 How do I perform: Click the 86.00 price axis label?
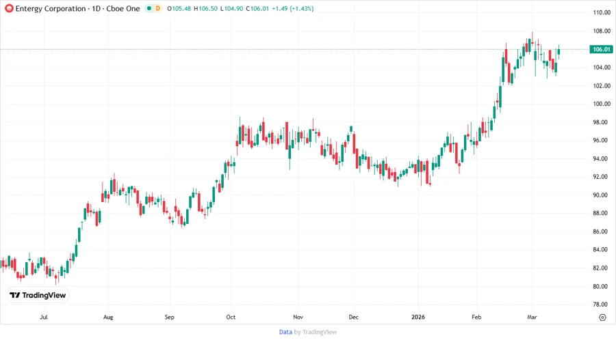[x=602, y=231]
